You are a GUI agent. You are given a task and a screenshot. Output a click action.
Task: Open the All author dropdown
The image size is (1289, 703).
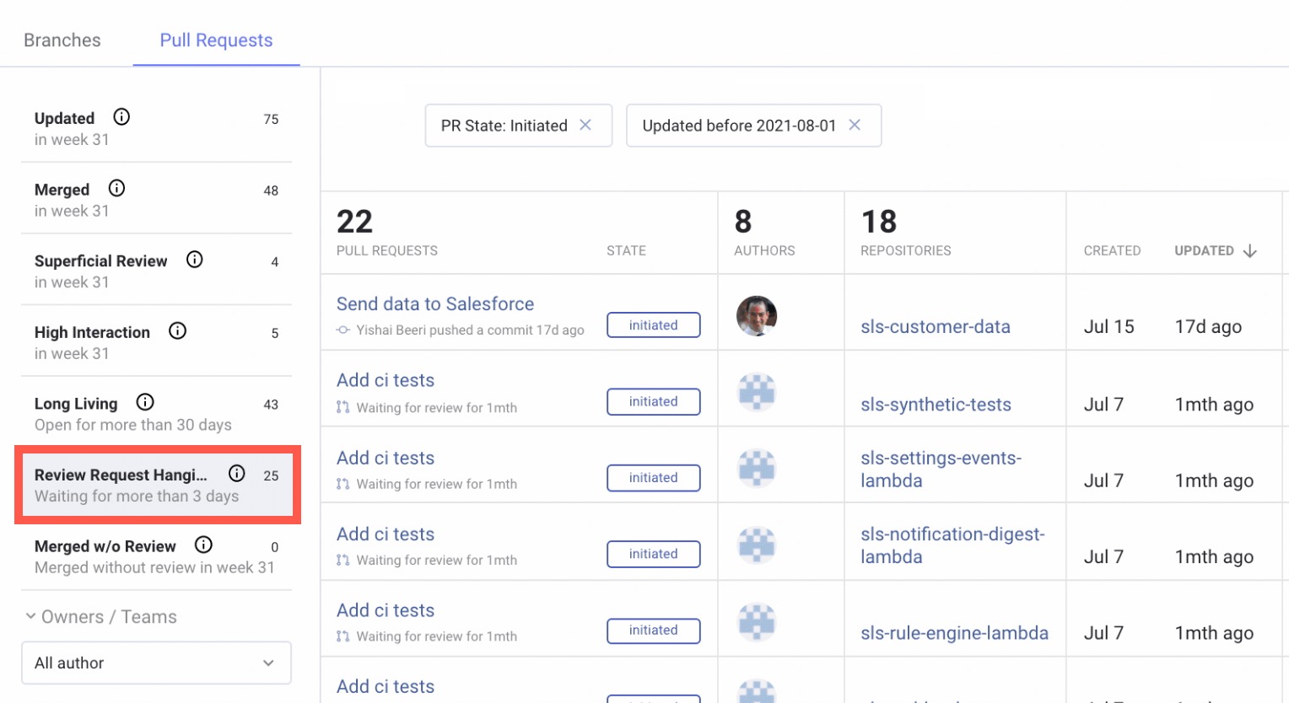(x=156, y=663)
